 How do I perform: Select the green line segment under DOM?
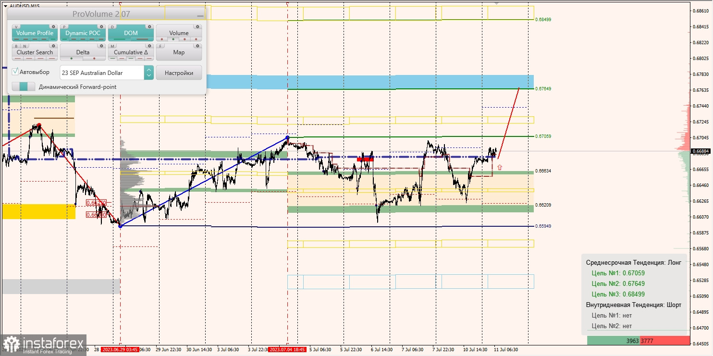[120, 39]
